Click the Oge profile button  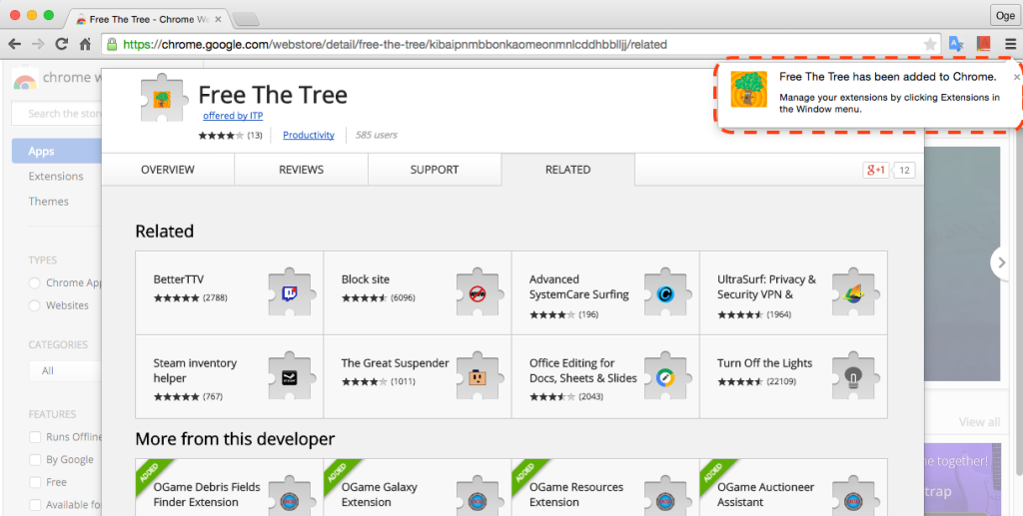[x=1004, y=16]
